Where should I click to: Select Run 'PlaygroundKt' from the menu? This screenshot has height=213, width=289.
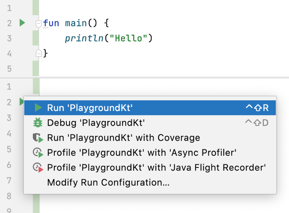pyautogui.click(x=90, y=108)
